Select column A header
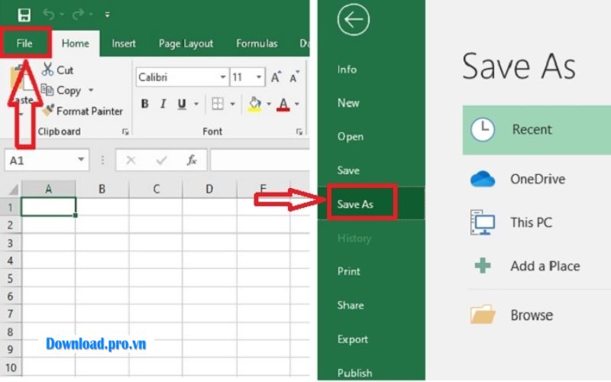The image size is (611, 382). coord(48,189)
